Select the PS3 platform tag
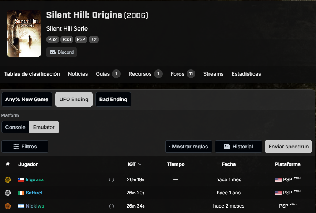316x213 pixels. 67,39
